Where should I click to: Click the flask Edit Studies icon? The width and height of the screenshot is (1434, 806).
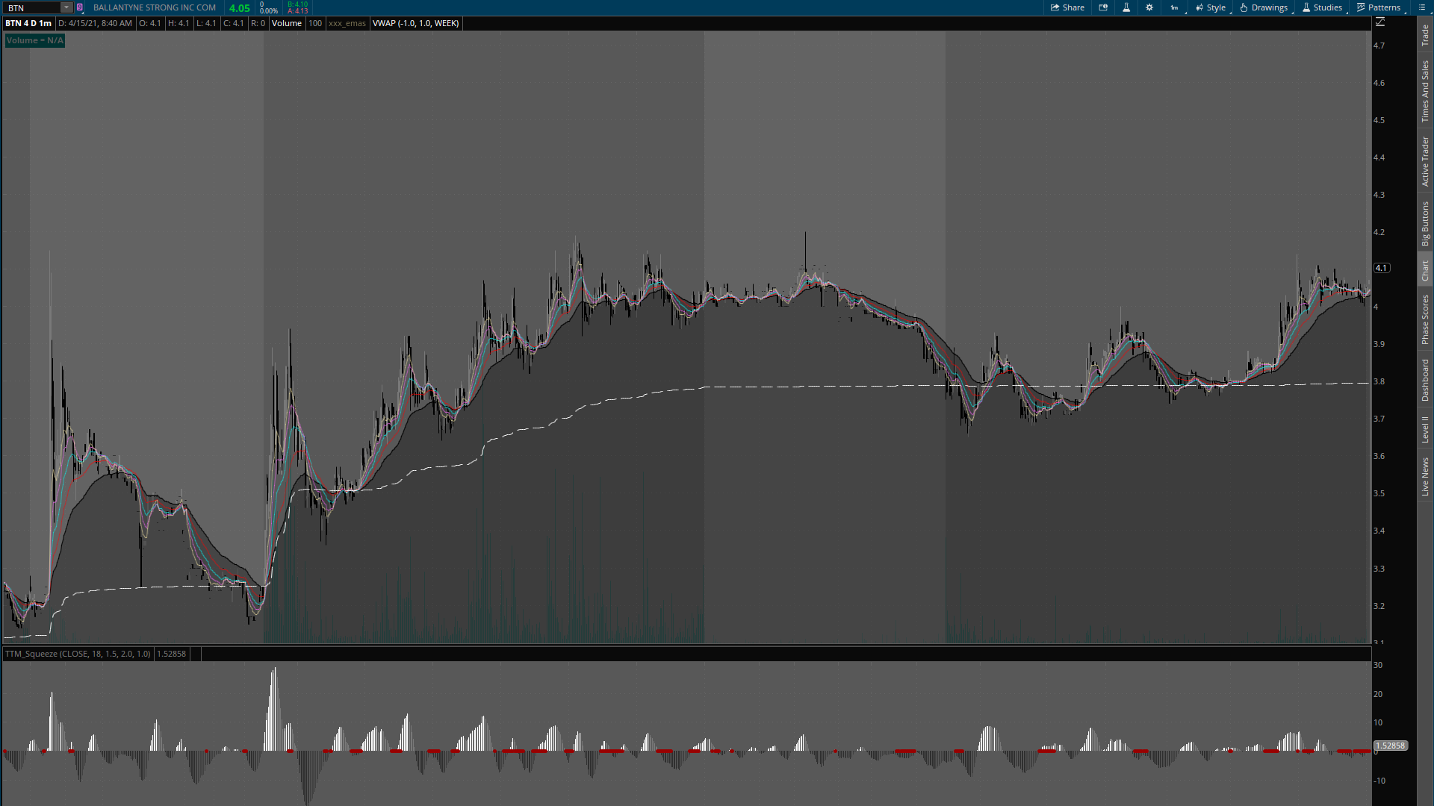click(x=1126, y=7)
